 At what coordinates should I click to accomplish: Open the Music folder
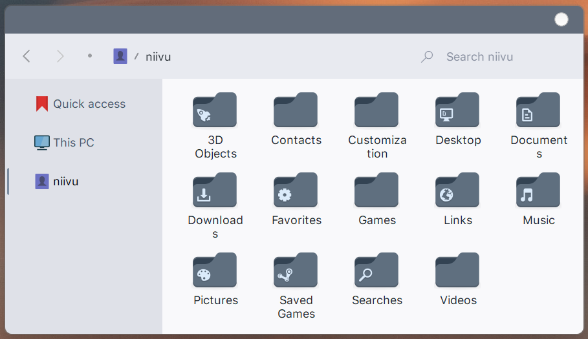pyautogui.click(x=538, y=191)
